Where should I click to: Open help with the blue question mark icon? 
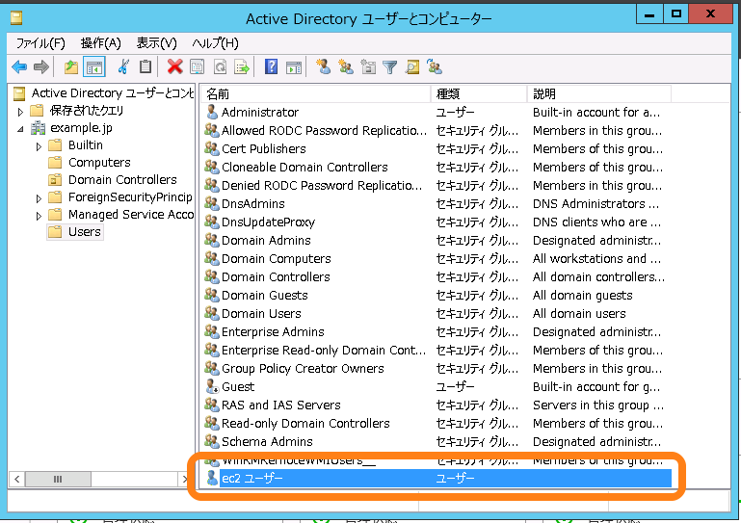[x=272, y=67]
